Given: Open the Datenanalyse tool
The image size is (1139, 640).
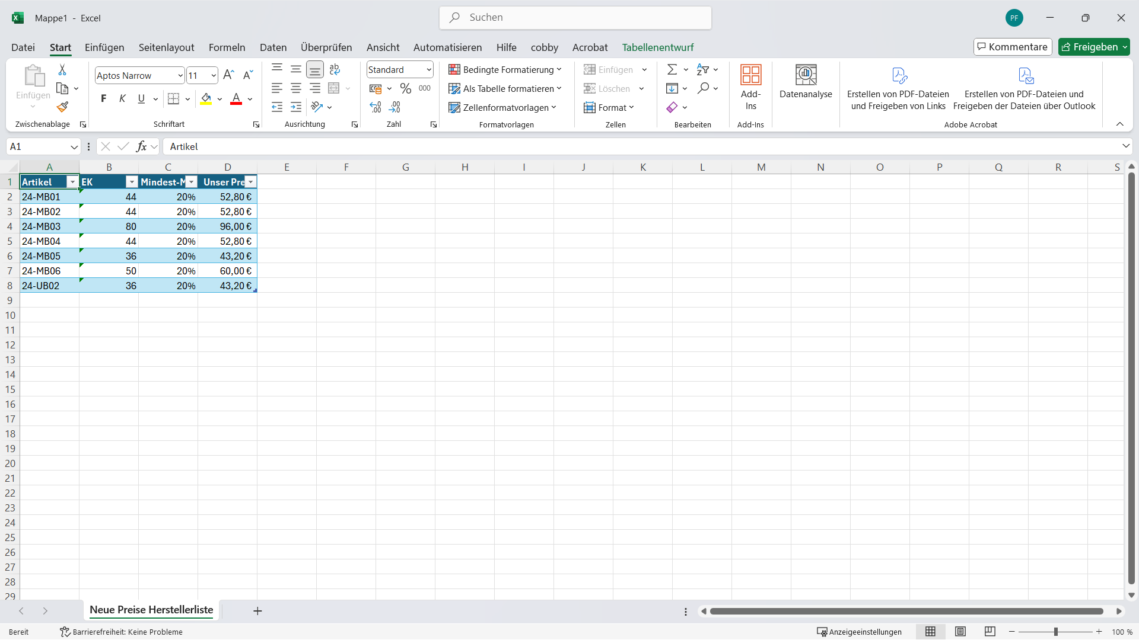Looking at the screenshot, I should coord(806,82).
